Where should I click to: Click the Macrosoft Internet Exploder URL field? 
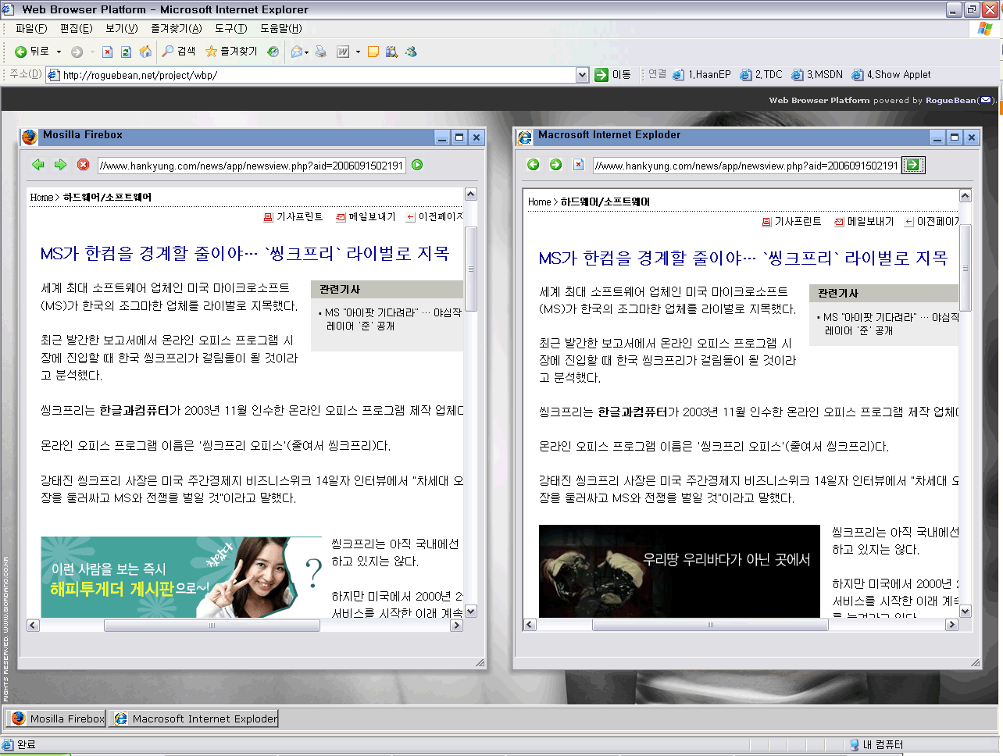coord(746,166)
